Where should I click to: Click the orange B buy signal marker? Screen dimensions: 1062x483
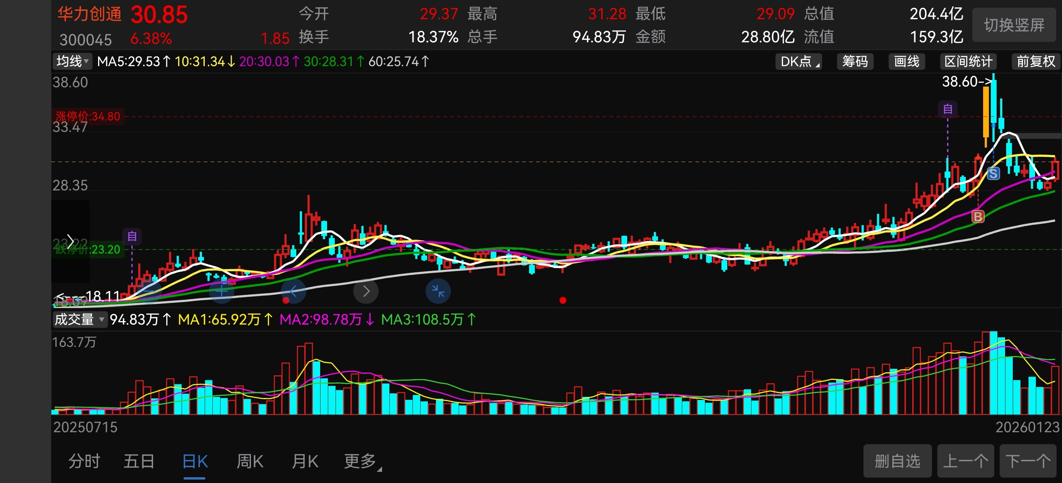point(978,217)
